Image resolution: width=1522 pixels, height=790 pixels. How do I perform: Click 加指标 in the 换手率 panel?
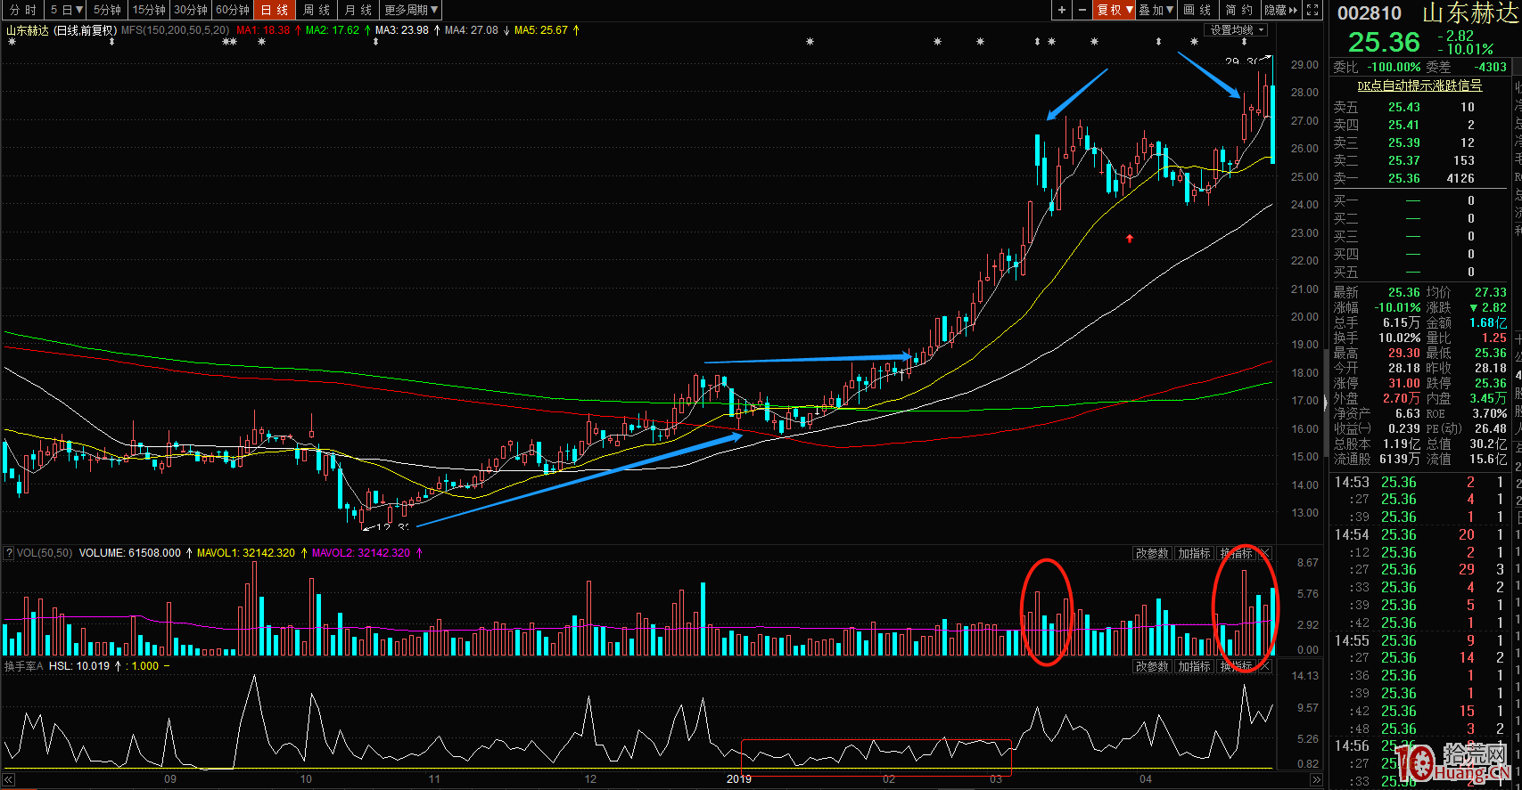click(1194, 666)
